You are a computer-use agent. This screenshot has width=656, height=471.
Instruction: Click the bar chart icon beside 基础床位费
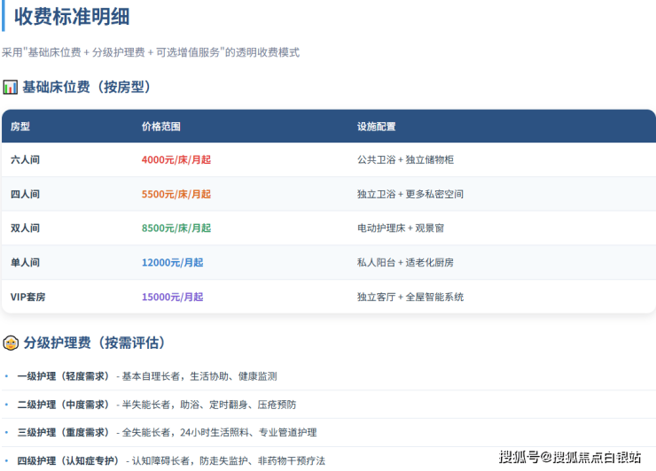point(10,87)
